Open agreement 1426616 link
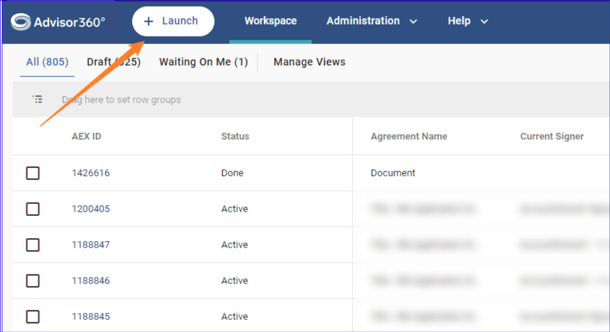 point(90,173)
